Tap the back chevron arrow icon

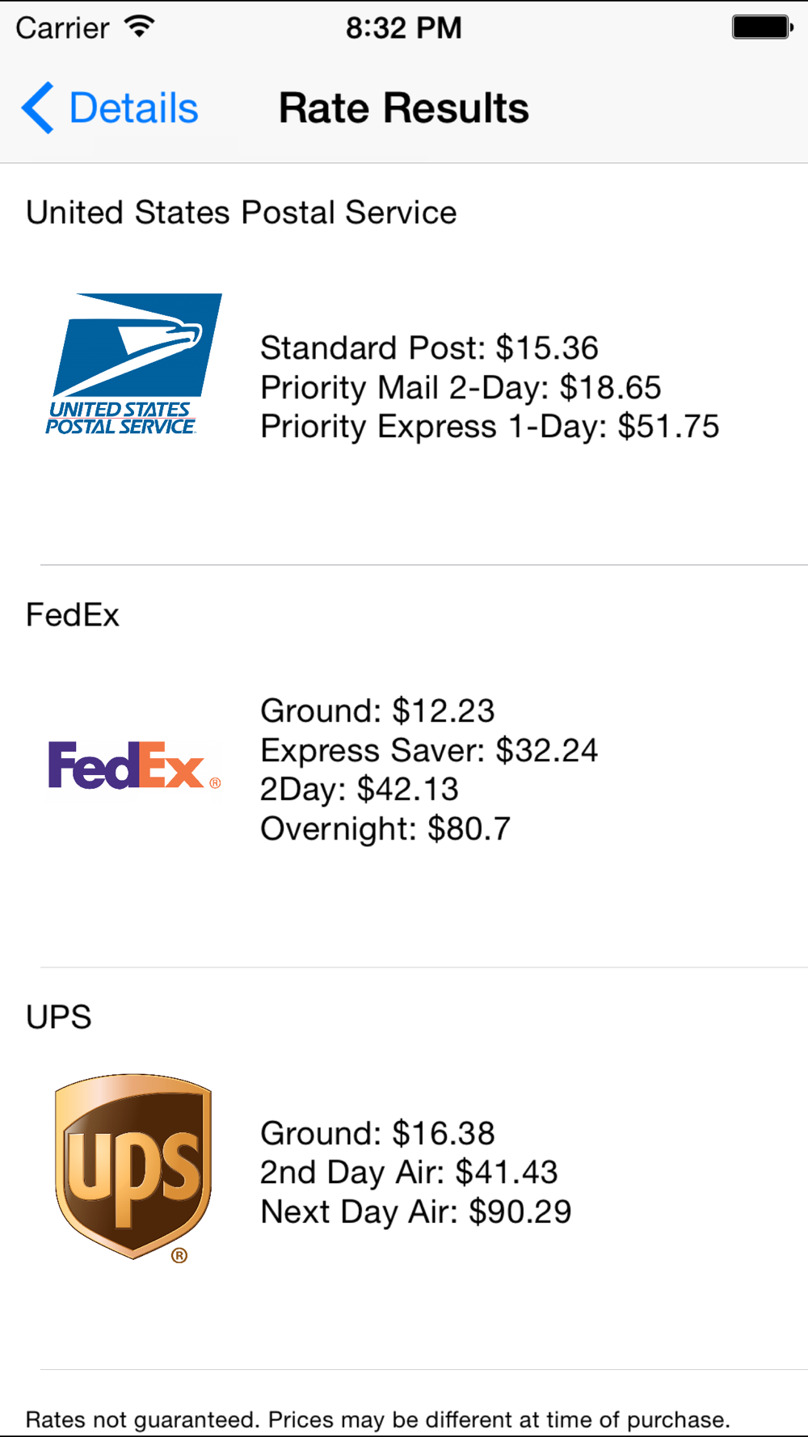(37, 107)
